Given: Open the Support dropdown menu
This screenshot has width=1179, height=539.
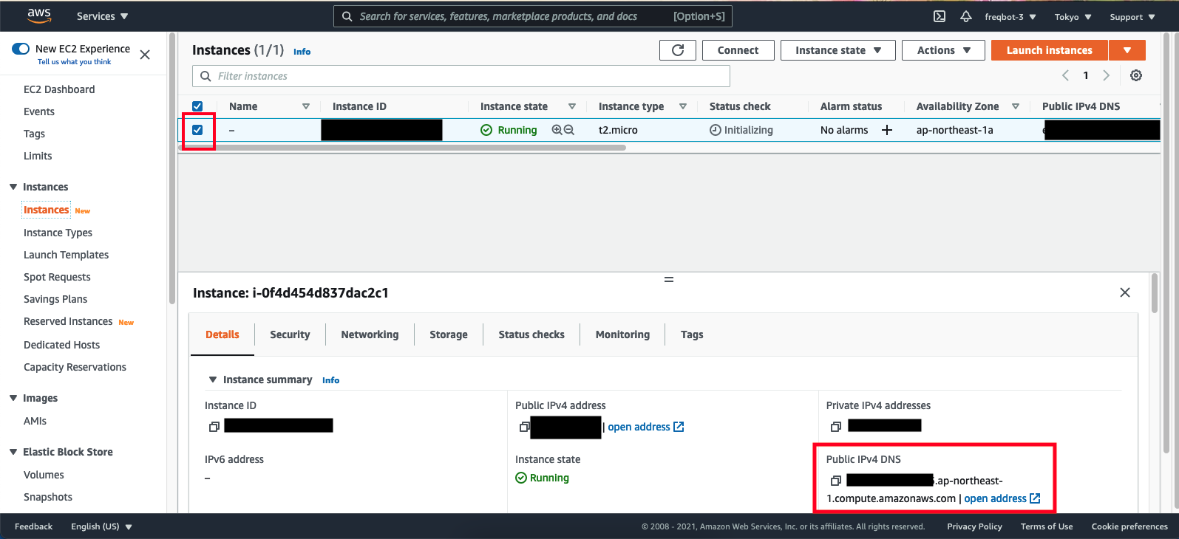Looking at the screenshot, I should click(1132, 17).
